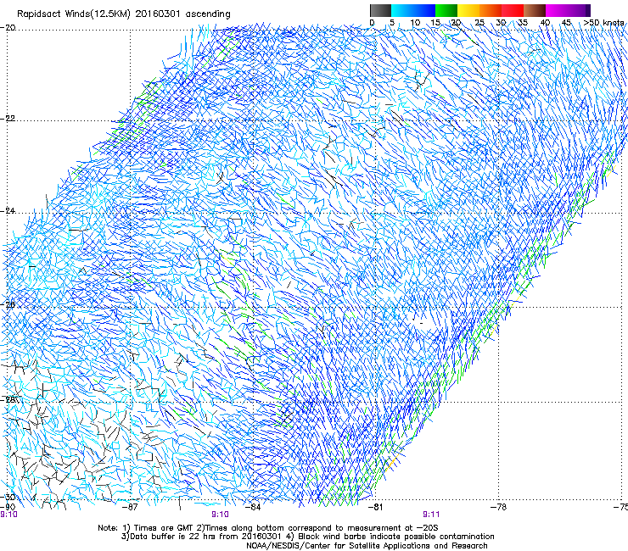Click the date '20160301' in the title
Screen dimensions: 628x551
tap(157, 14)
